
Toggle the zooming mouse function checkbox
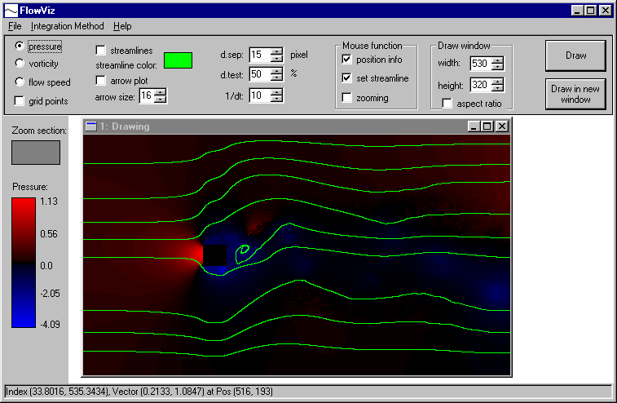[x=347, y=98]
